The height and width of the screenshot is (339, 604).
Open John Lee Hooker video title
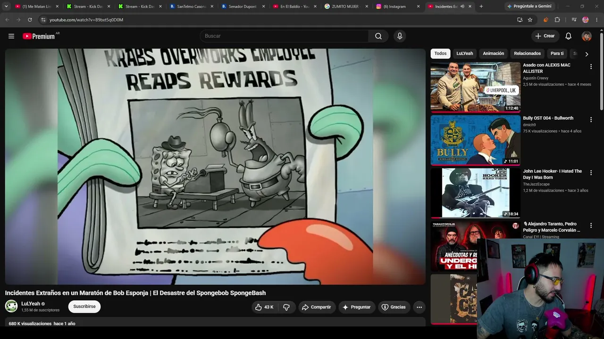pyautogui.click(x=553, y=174)
